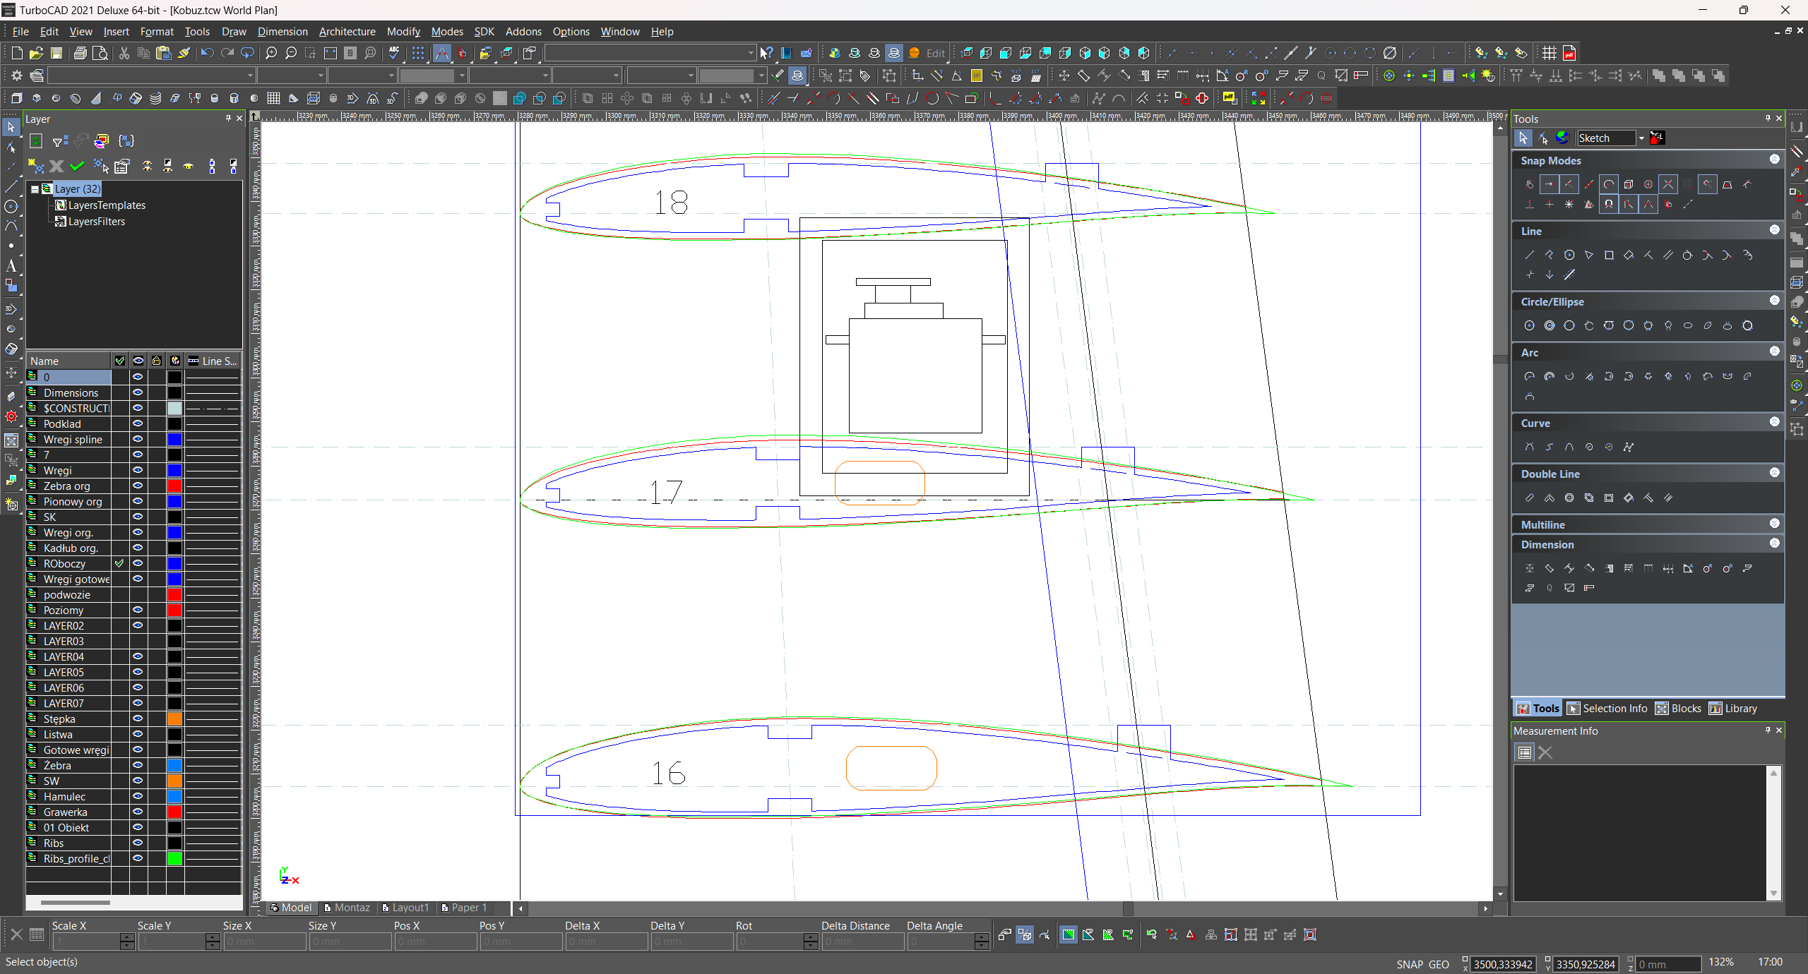
Task: Click the Undo arrow icon
Action: point(207,53)
